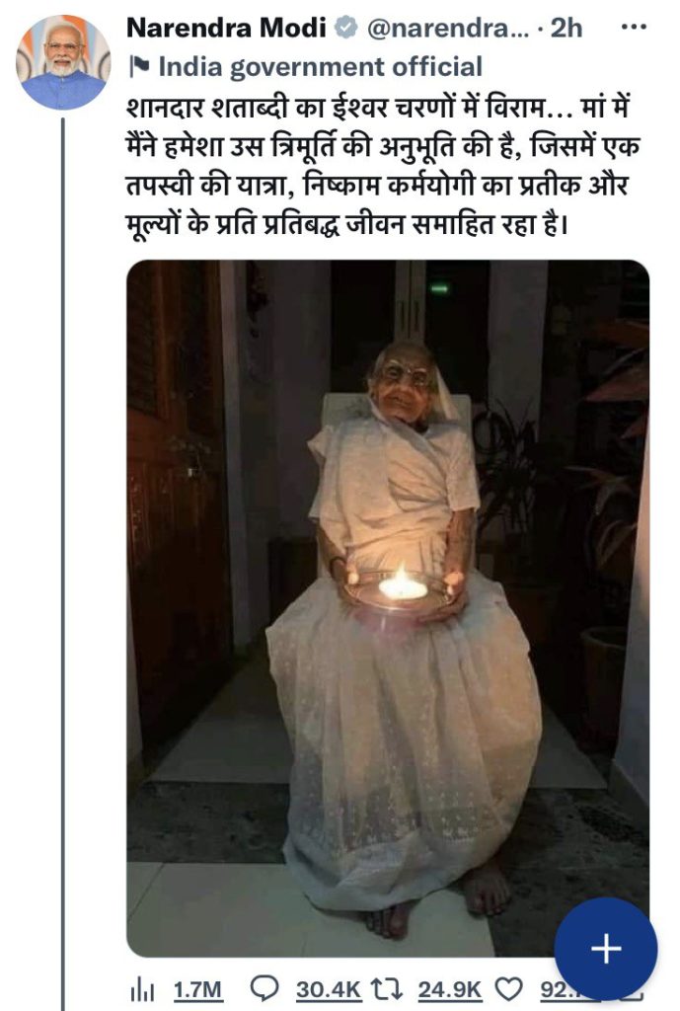The image size is (680, 1011).
Task: Show the 30.4K replies count
Action: point(329,989)
